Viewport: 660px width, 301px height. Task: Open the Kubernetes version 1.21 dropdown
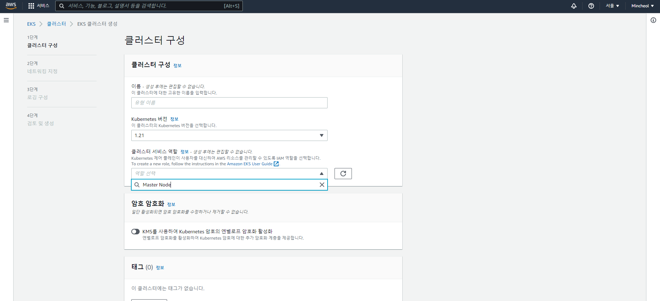tap(229, 135)
